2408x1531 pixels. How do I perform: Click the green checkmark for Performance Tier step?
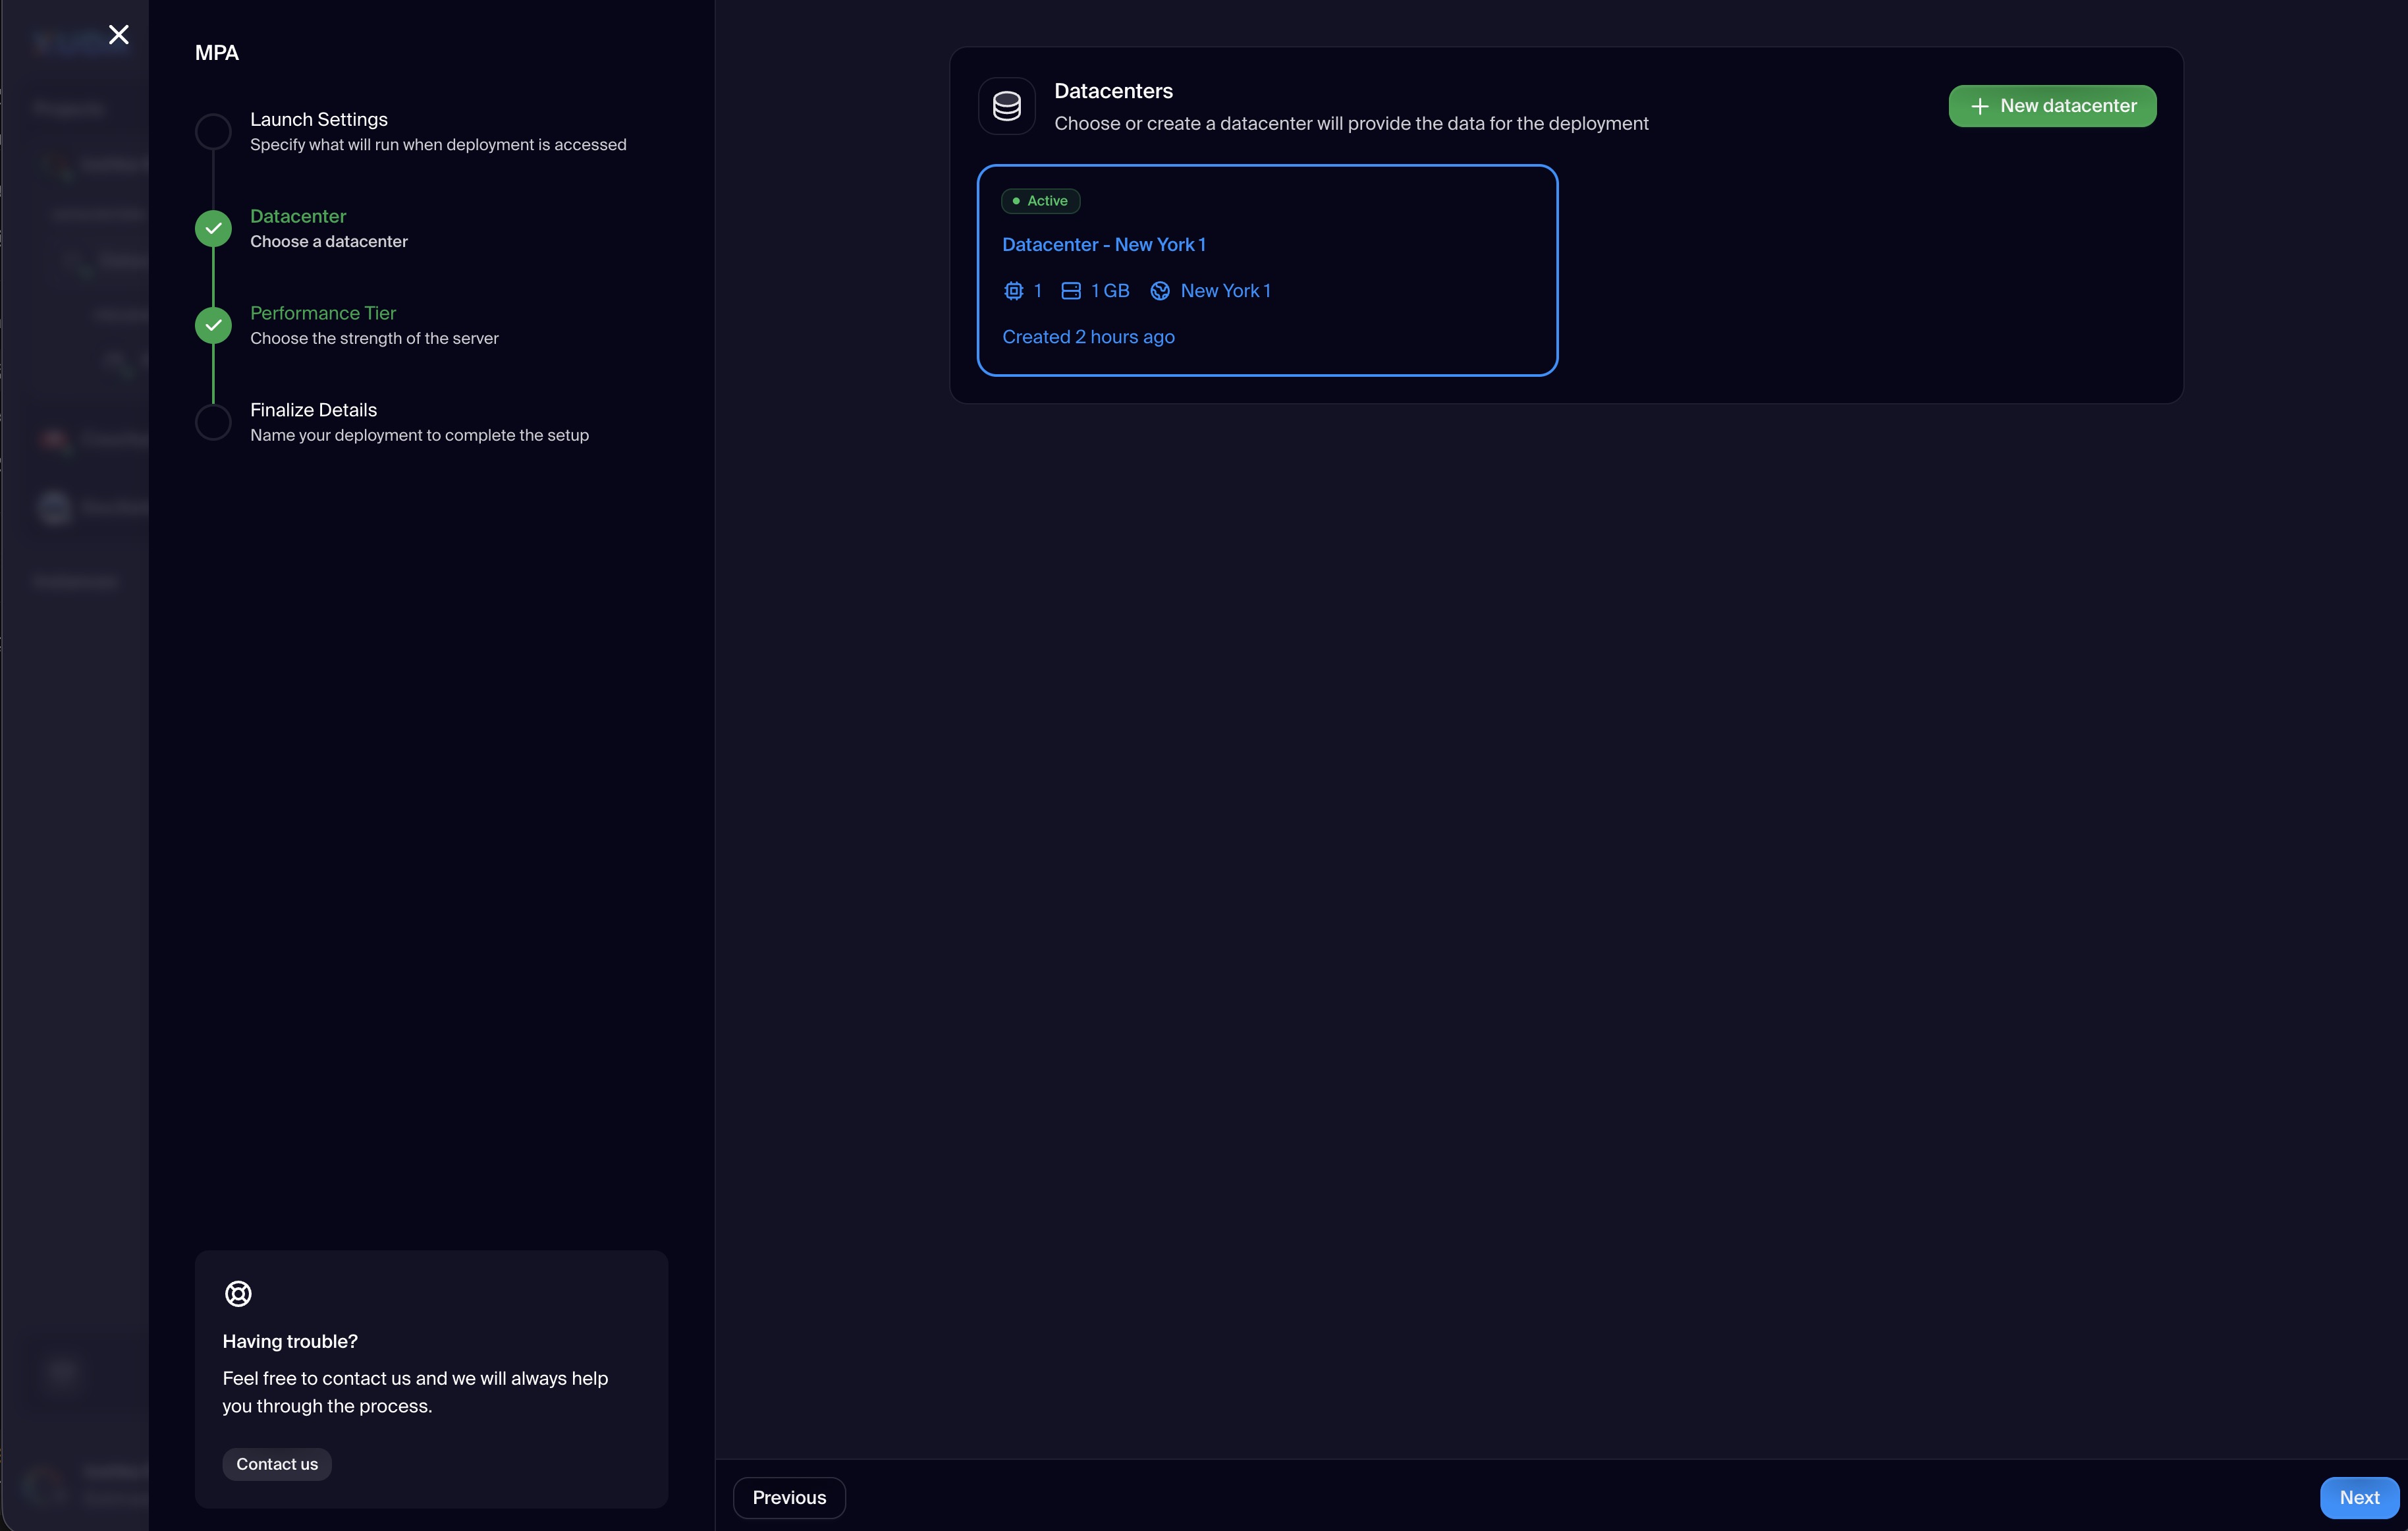coord(213,325)
